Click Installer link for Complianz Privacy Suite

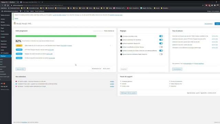112,84
